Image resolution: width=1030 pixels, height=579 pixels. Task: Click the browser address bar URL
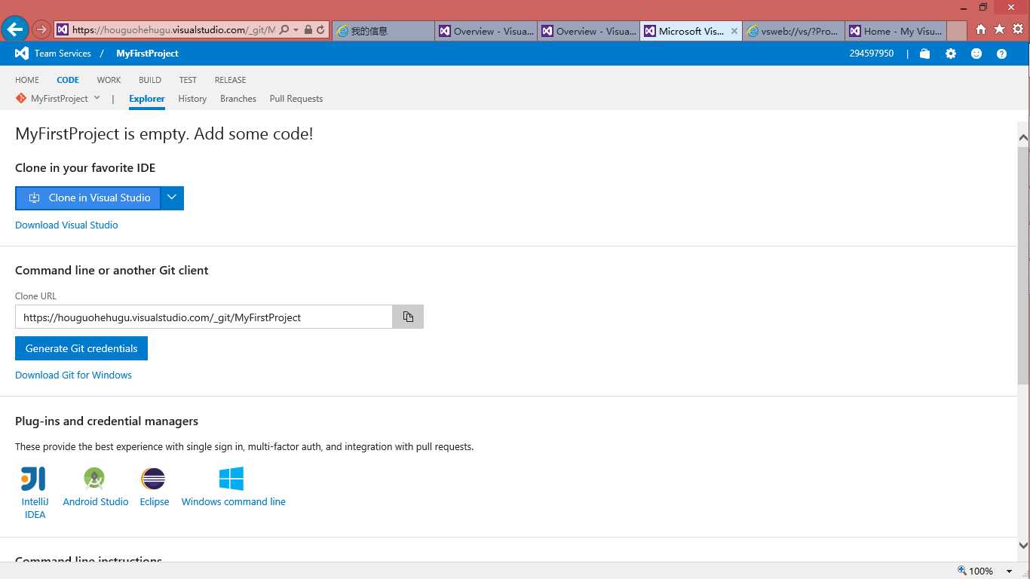(173, 30)
